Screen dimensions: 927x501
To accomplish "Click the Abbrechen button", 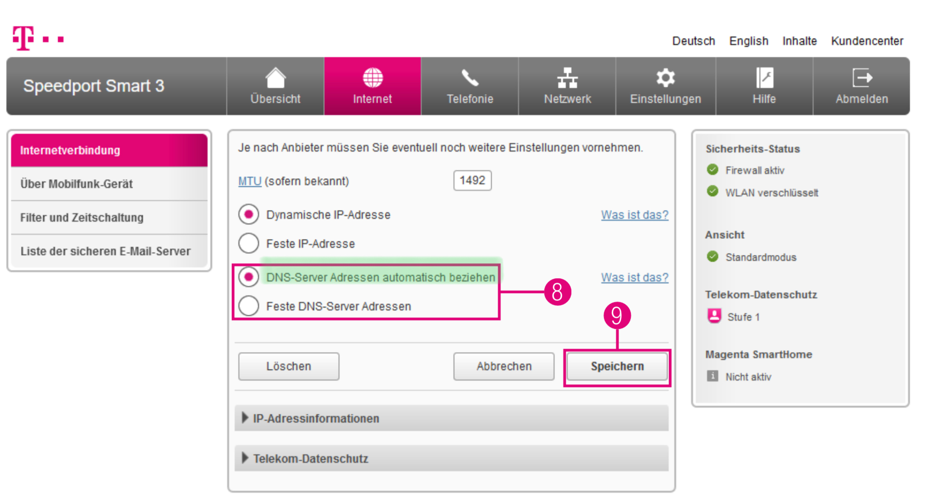I will click(x=504, y=366).
